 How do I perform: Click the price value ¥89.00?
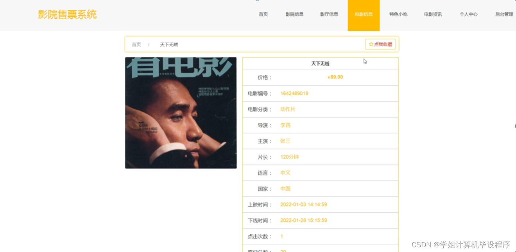tap(335, 77)
